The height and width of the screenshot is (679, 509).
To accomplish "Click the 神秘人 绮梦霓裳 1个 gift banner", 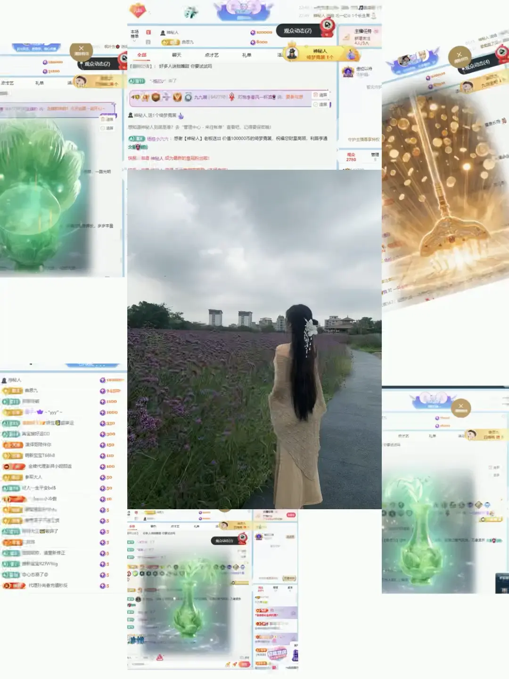I will (321, 54).
